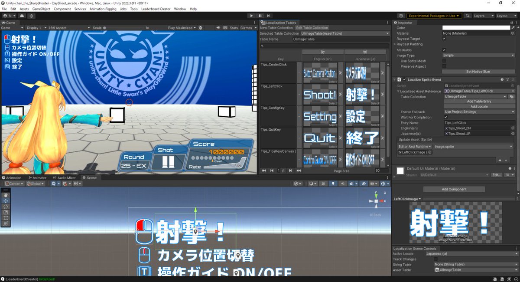Open the cloud services icon in toolbar
Screen dimensions: 520x282
(x=22, y=16)
